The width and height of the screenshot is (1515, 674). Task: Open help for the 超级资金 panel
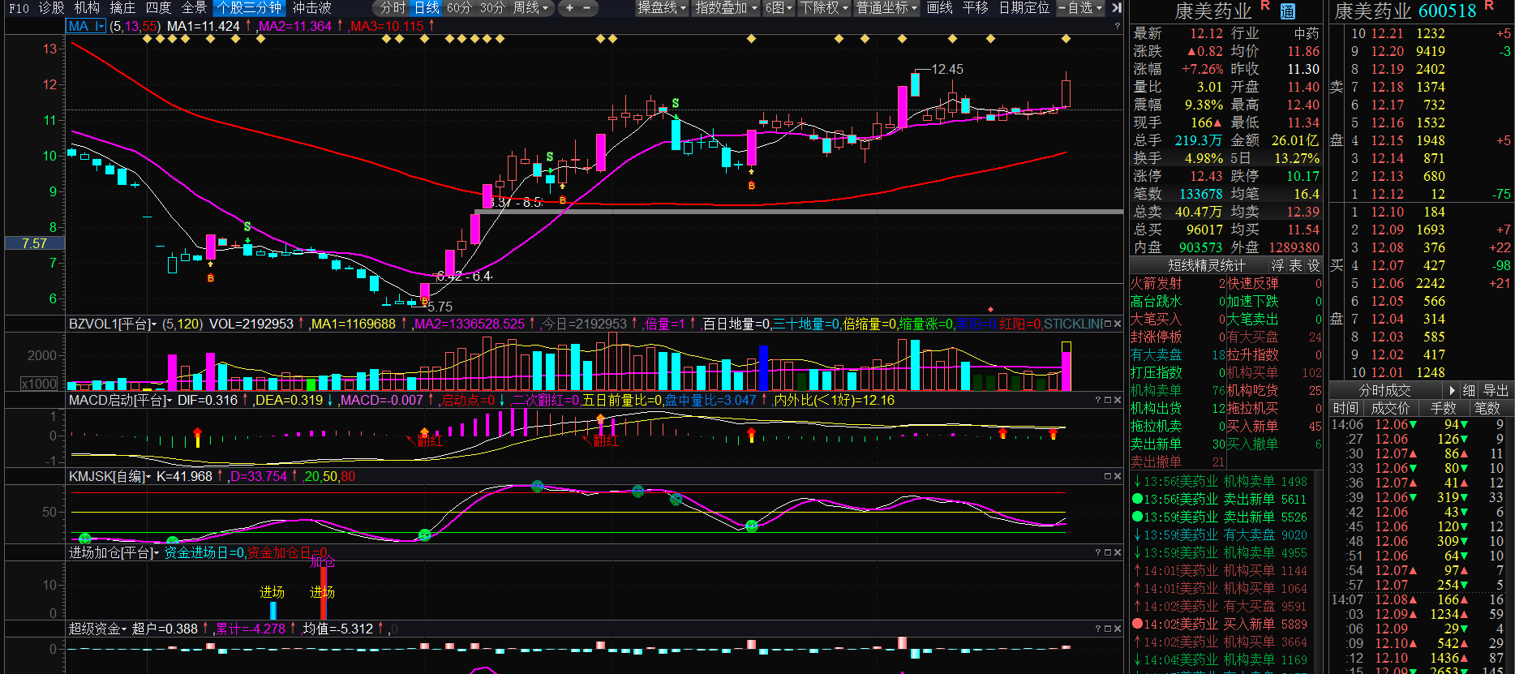pos(1098,629)
